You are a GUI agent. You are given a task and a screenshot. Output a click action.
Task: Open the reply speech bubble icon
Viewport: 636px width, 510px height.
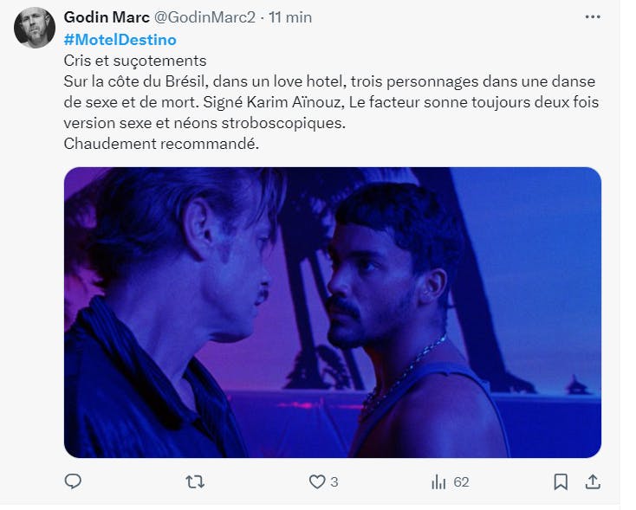(73, 481)
